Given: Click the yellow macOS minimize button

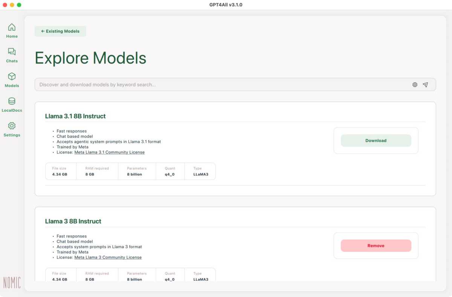Looking at the screenshot, I should click(12, 5).
